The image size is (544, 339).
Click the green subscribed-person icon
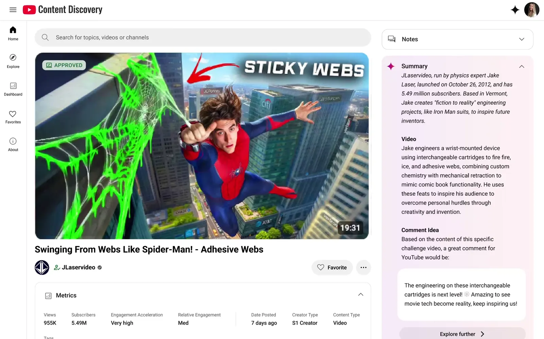pos(57,268)
